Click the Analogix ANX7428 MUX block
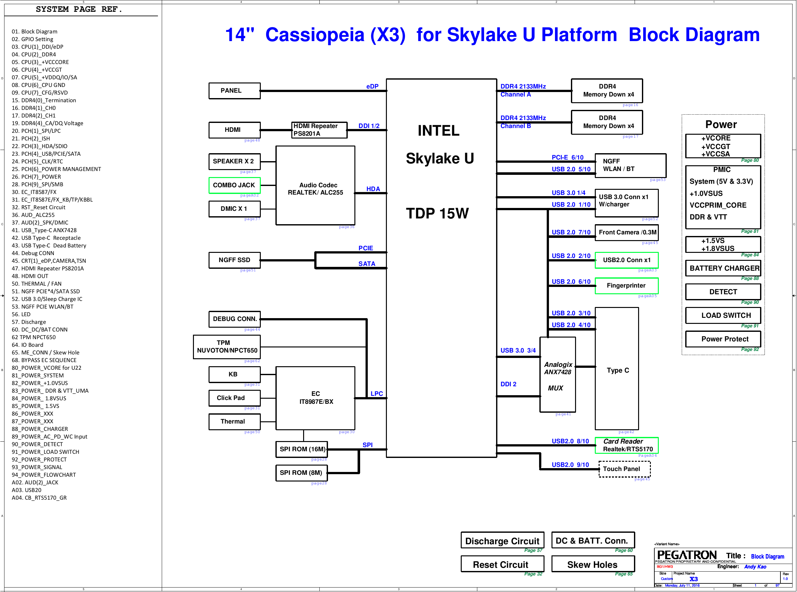 tap(558, 374)
